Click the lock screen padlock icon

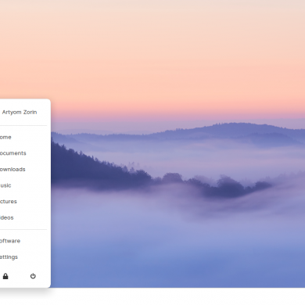click(x=5, y=276)
